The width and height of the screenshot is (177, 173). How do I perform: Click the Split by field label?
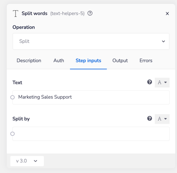pos(21,119)
